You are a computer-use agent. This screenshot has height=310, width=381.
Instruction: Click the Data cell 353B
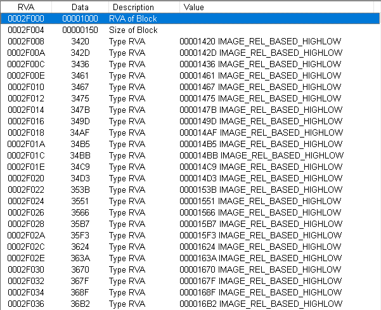click(x=80, y=190)
